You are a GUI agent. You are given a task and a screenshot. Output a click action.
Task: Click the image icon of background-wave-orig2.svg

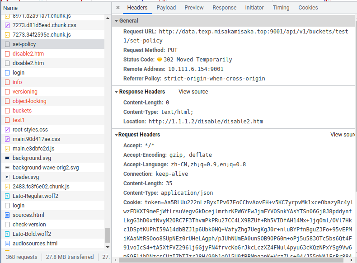[7, 167]
